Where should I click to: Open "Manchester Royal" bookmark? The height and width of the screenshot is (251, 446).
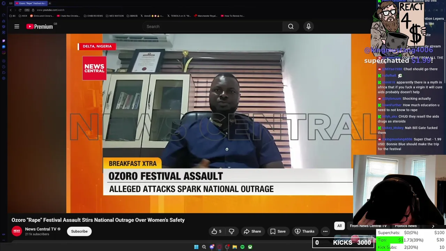pos(205,16)
